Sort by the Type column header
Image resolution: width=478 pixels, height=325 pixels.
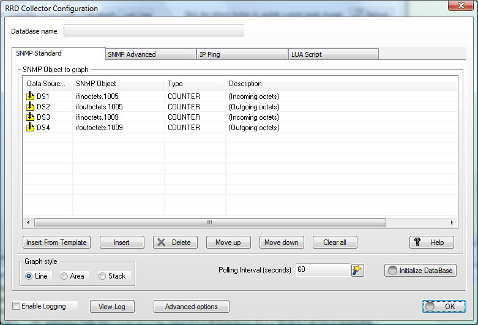tap(195, 83)
